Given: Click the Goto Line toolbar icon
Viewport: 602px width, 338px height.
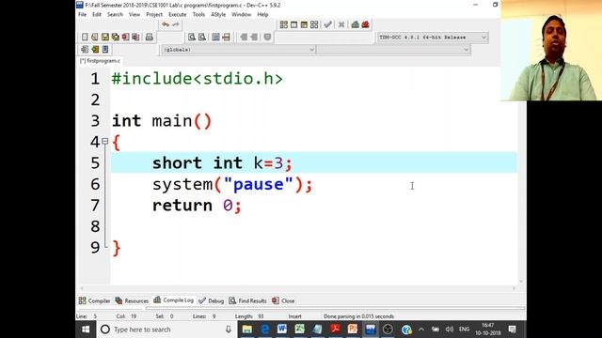Looking at the screenshot, I should pyautogui.click(x=226, y=38).
